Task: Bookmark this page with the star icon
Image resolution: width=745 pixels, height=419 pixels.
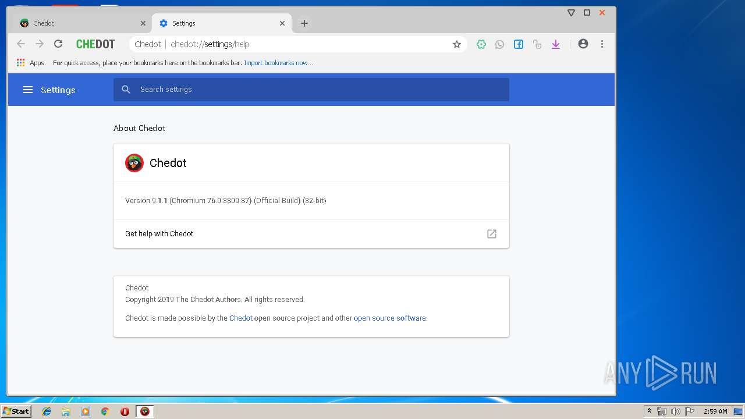Action: click(x=457, y=44)
